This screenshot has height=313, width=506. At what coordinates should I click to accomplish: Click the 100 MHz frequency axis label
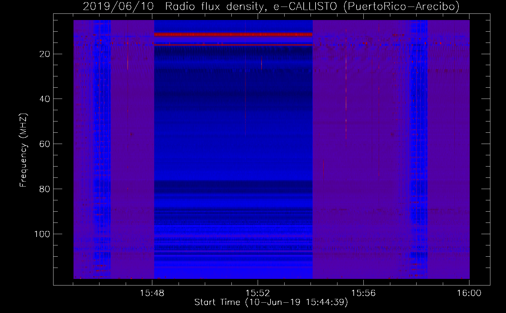pos(42,234)
